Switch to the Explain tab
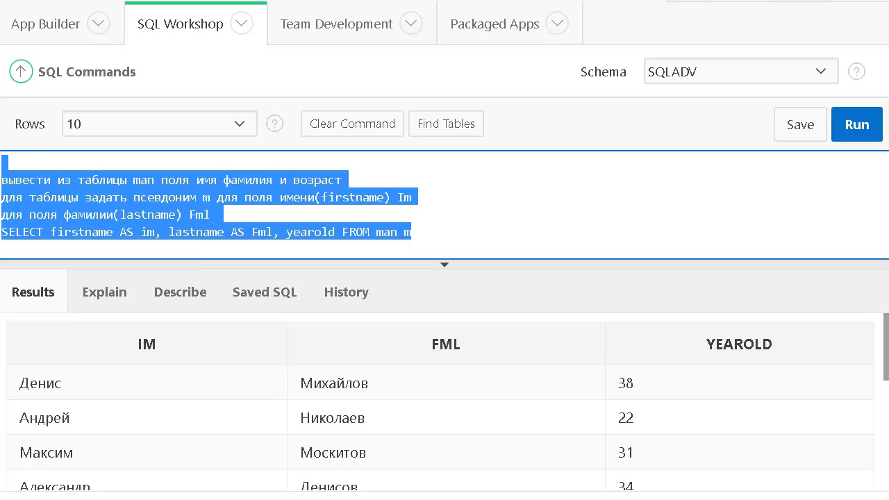The image size is (889, 500). click(x=104, y=292)
